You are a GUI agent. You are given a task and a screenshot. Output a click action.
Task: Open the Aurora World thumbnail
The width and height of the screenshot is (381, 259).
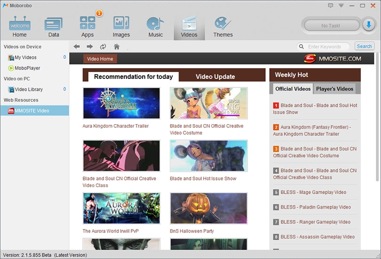(121, 208)
